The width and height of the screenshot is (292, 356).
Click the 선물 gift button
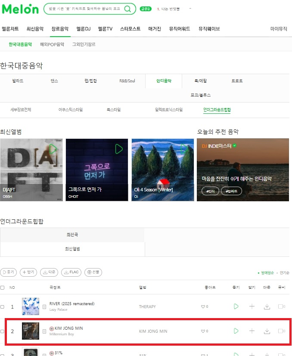coord(93,272)
